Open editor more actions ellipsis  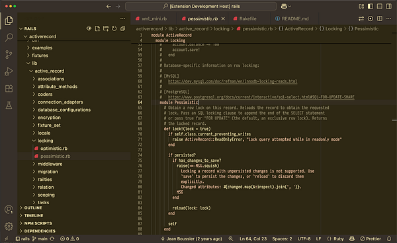[388, 18]
